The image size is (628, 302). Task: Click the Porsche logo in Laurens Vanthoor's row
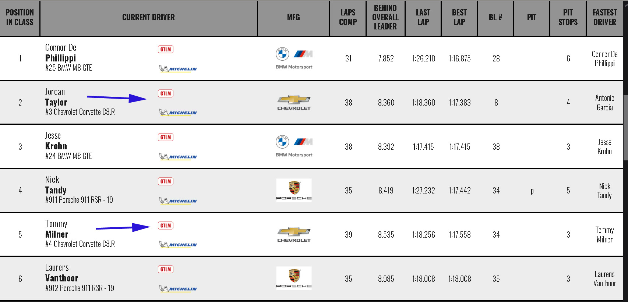click(294, 278)
